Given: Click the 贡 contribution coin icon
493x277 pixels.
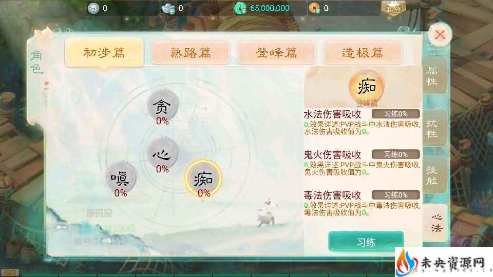Looking at the screenshot, I should click(x=93, y=8).
